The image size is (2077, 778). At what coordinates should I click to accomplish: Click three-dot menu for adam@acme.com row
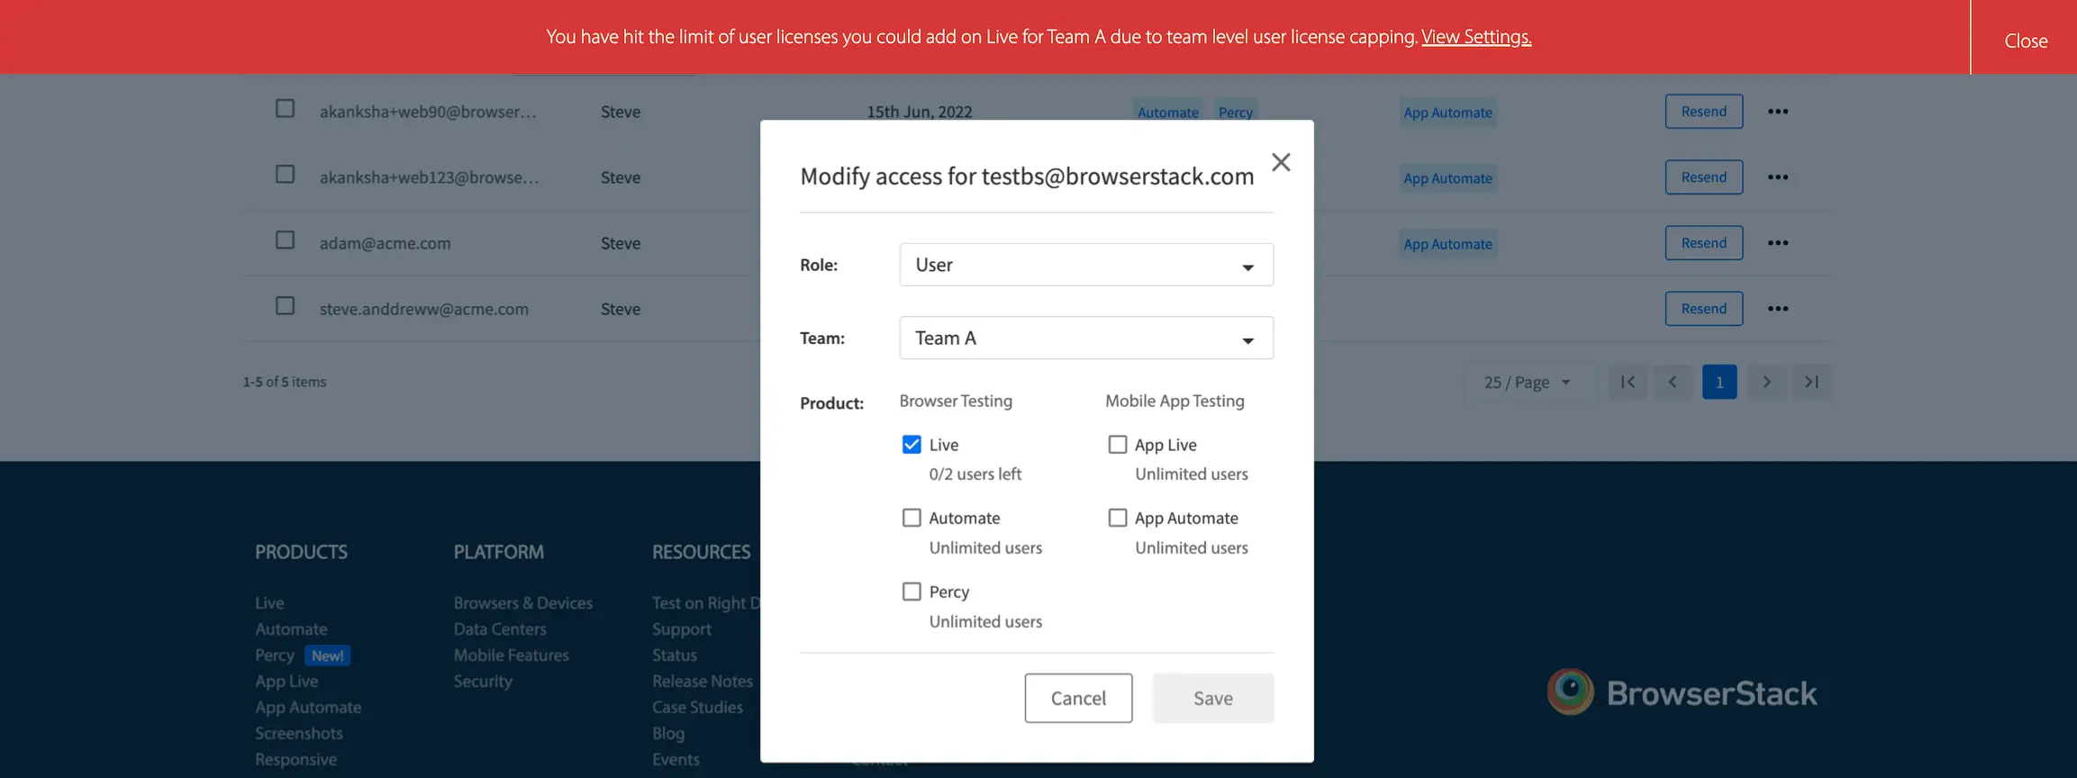1777,243
